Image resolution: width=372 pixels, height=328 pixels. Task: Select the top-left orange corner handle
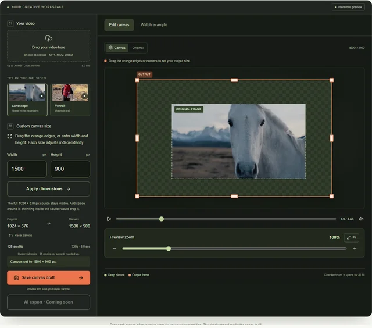[137, 80]
